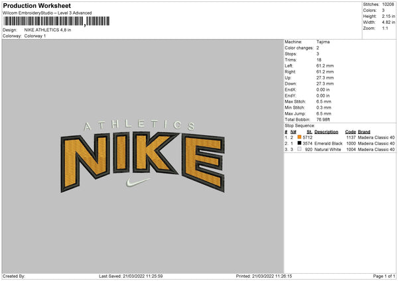Click the Natural White color swatch
Screen dimensions: 398x281
pyautogui.click(x=299, y=149)
